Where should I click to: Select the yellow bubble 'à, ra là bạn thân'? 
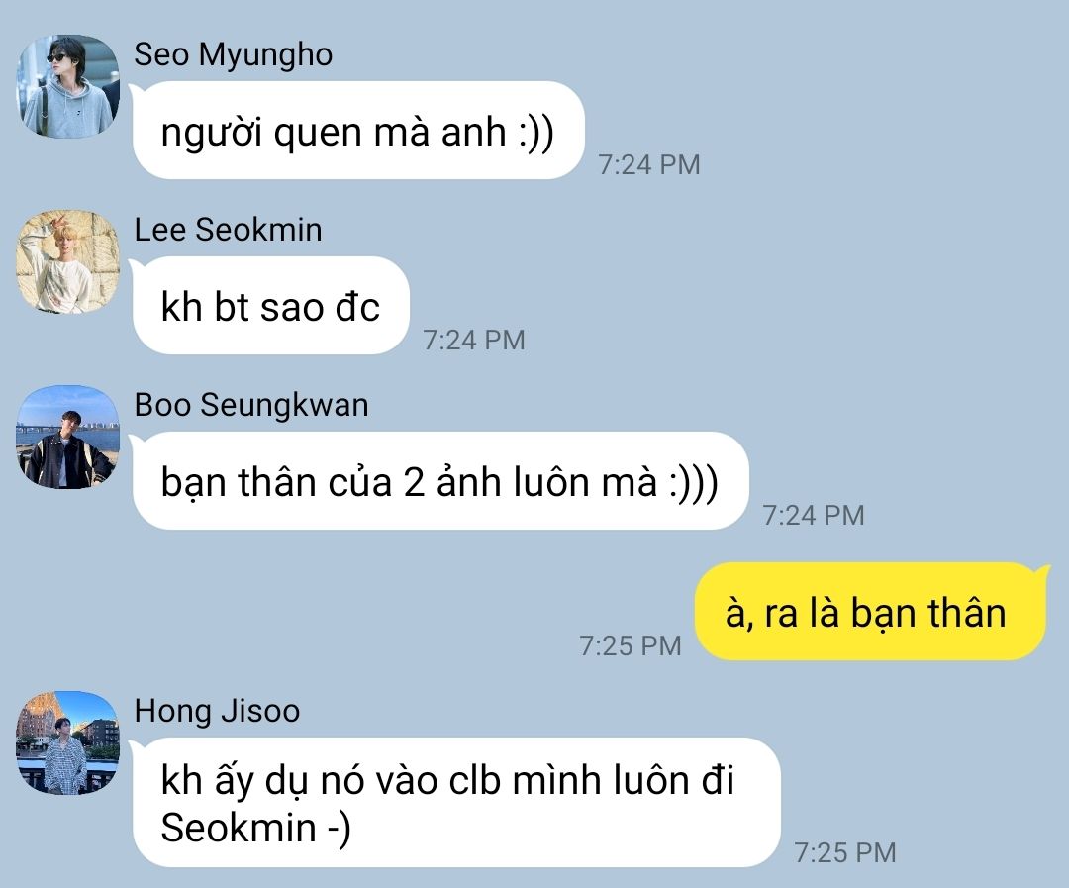click(870, 612)
